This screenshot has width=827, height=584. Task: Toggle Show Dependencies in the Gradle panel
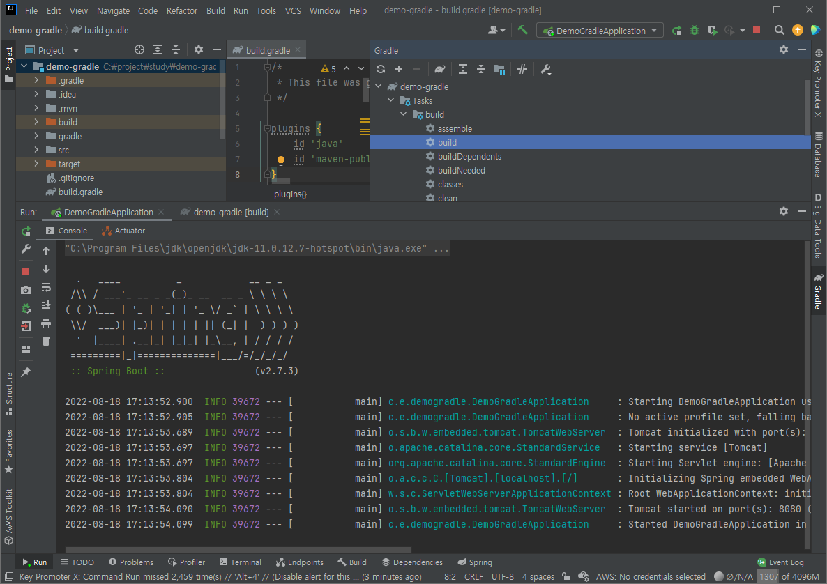click(499, 69)
